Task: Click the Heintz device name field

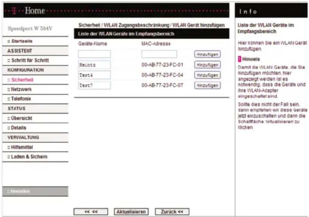Action: [94, 65]
